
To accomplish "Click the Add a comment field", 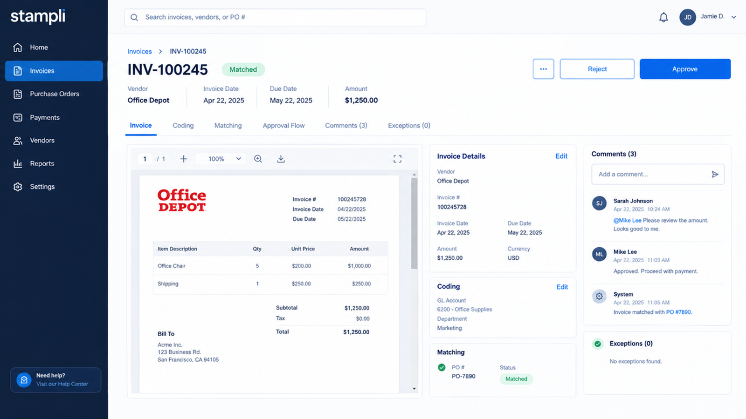I will [658, 174].
